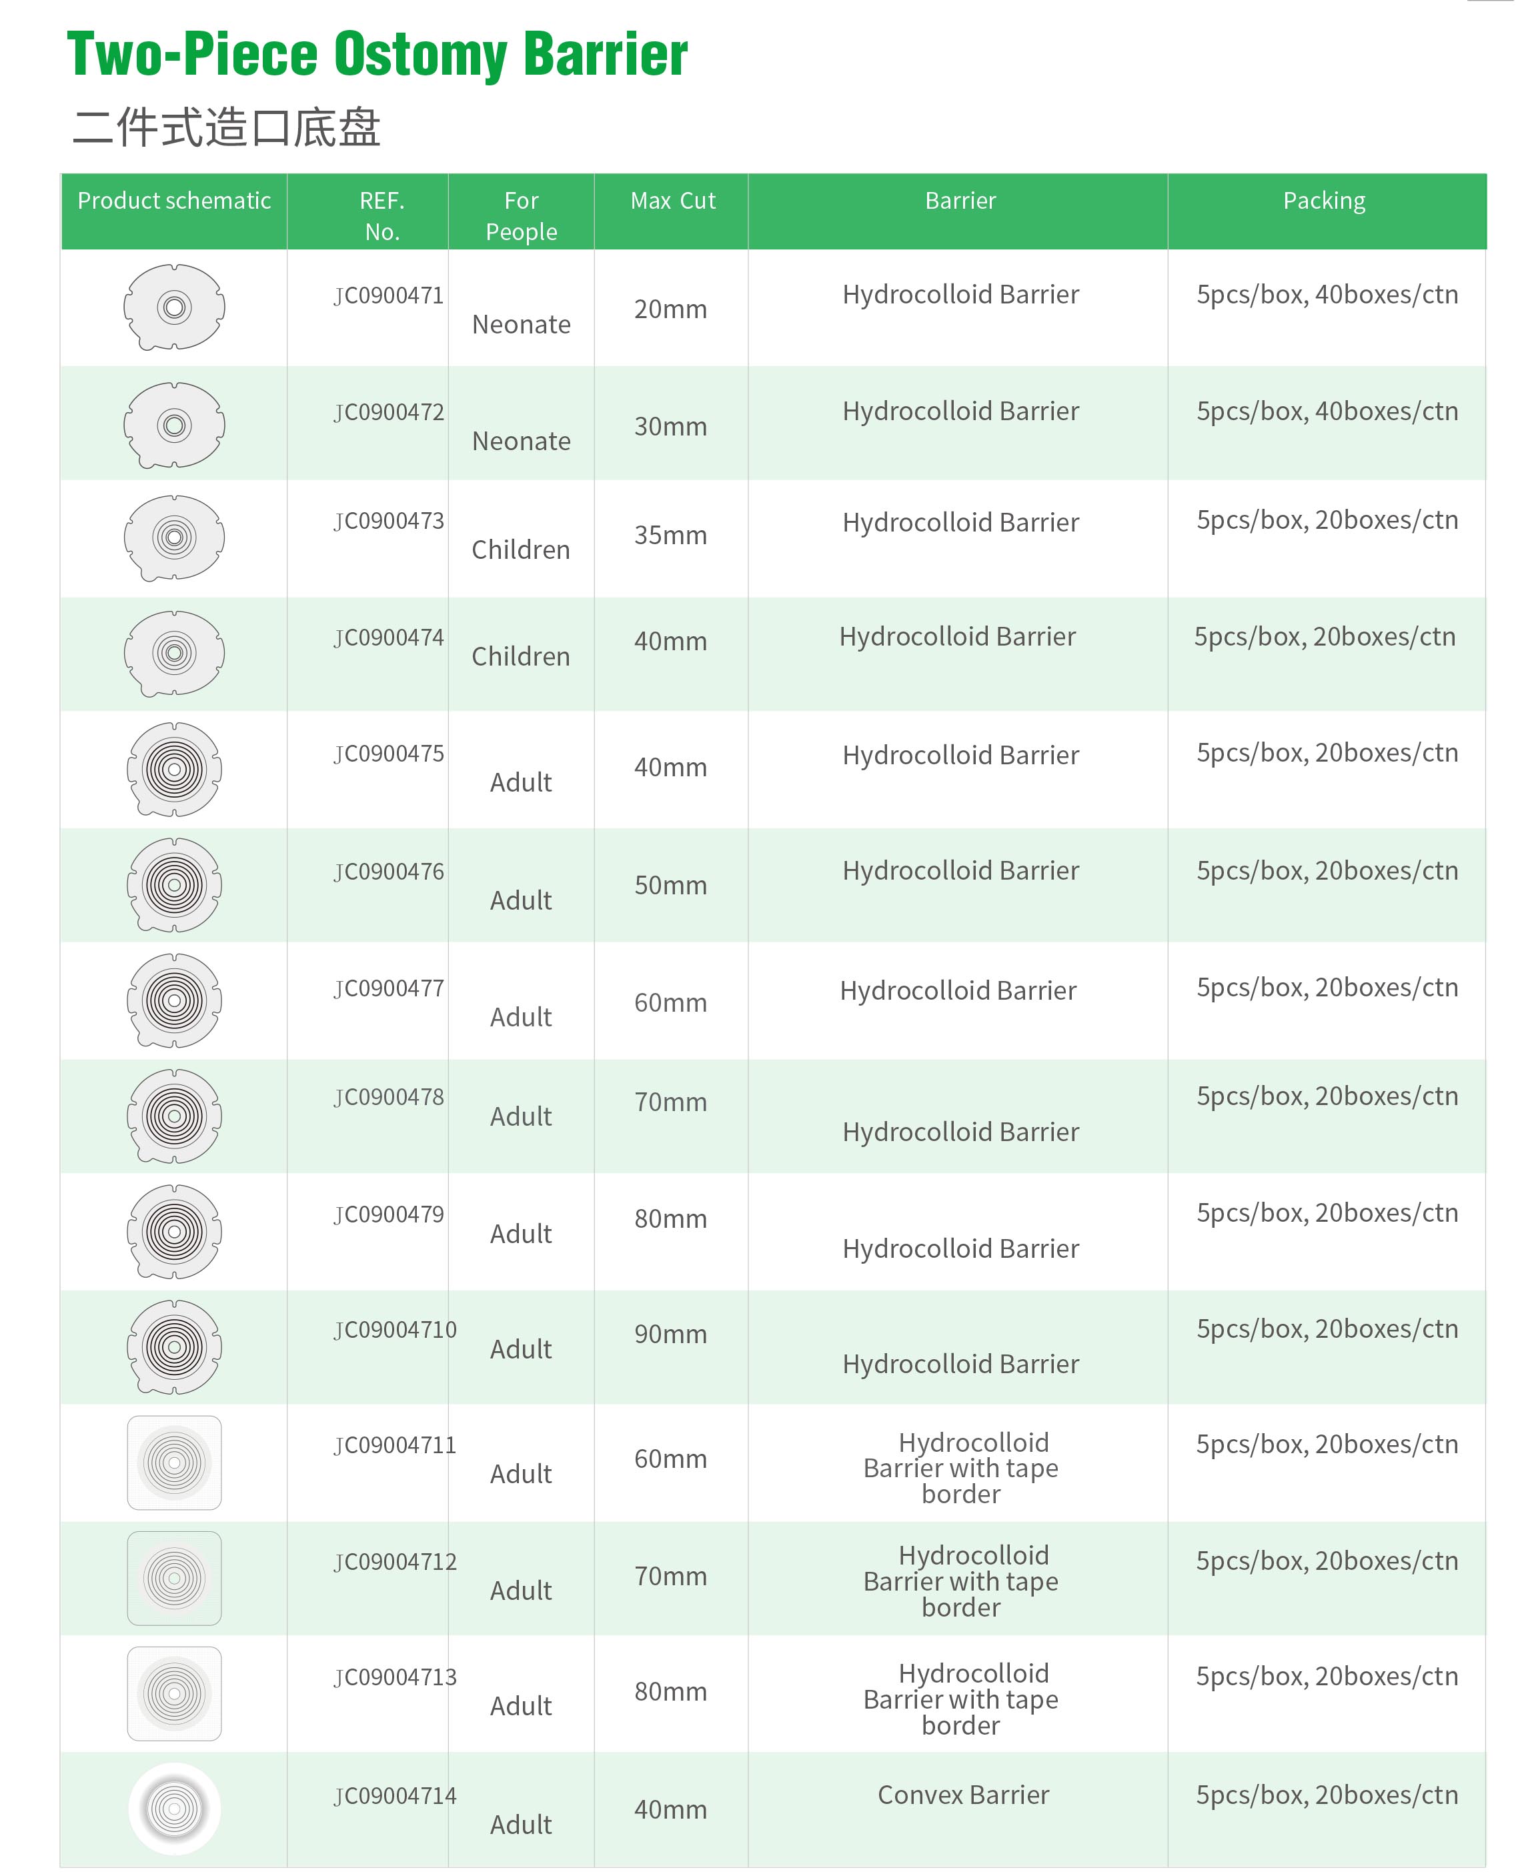Viewport: 1518px width, 1874px height.
Task: Click the Barrier column header
Action: 960,201
